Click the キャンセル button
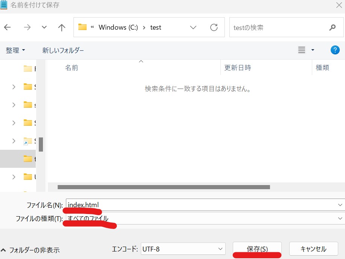345x259 pixels. tap(313, 249)
